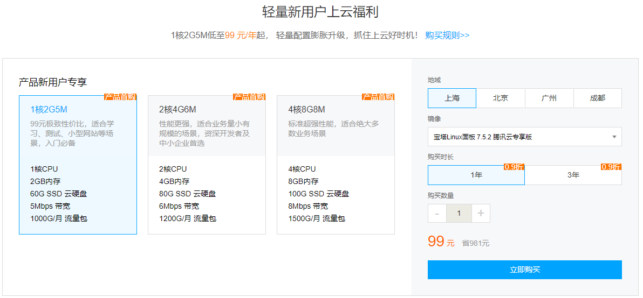Click the 0.9折 badge on 1年 option
The height and width of the screenshot is (298, 643).
pos(514,167)
